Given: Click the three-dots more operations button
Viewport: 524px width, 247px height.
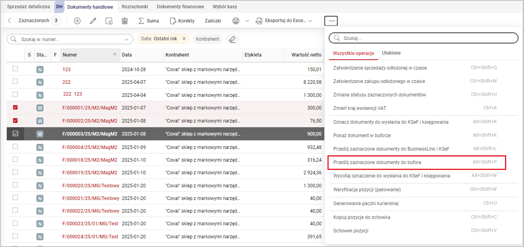Looking at the screenshot, I should (331, 21).
